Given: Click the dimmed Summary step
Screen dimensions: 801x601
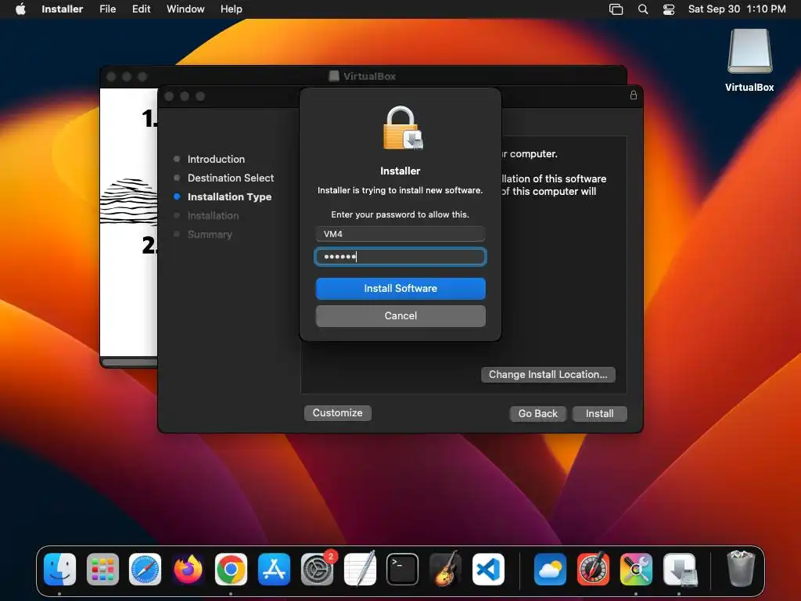Looking at the screenshot, I should click(210, 235).
